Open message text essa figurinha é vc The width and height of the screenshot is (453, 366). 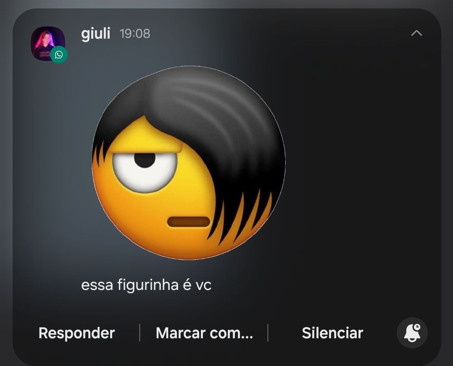146,285
